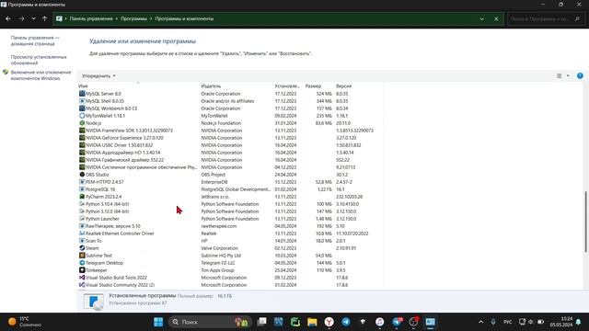This screenshot has width=589, height=331.
Task: Open the Windows Start menu
Action: click(158, 322)
